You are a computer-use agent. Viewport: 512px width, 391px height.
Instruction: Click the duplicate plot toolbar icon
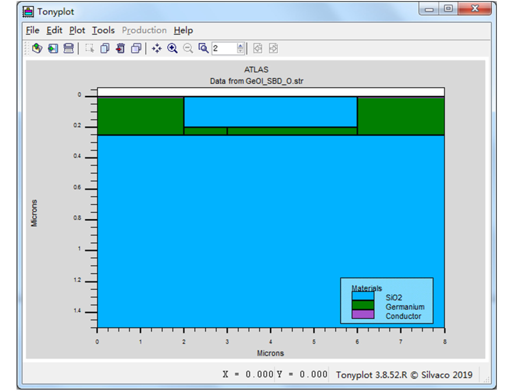(105, 48)
